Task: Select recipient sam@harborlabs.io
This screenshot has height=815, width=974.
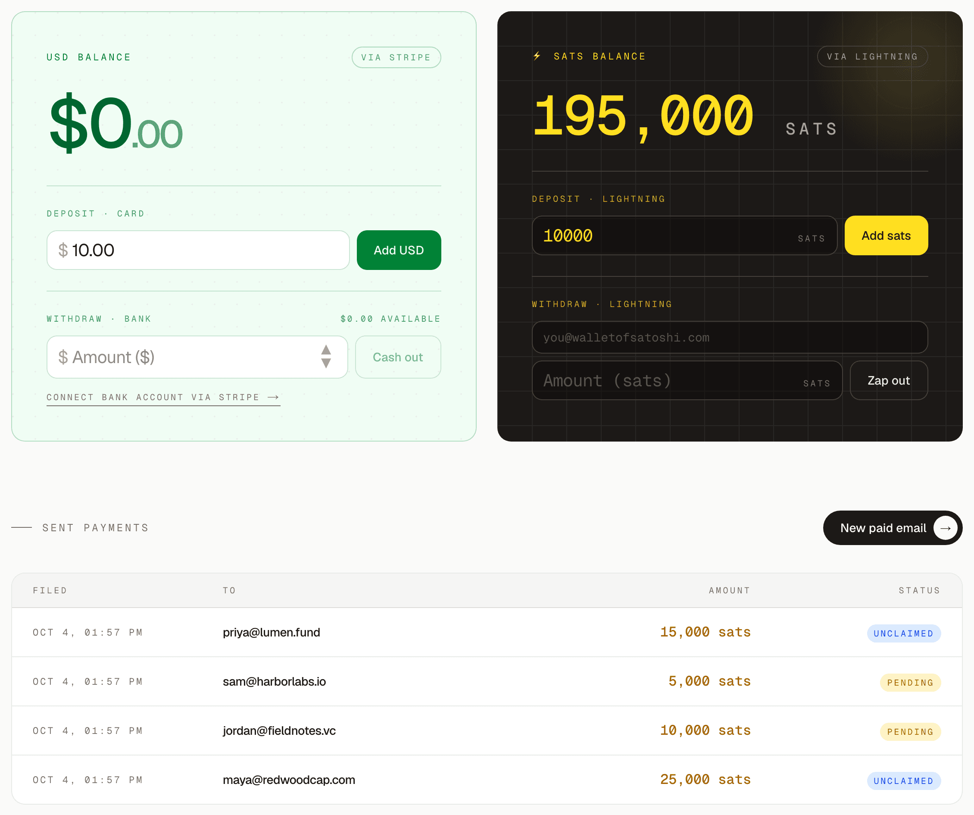Action: (x=274, y=682)
